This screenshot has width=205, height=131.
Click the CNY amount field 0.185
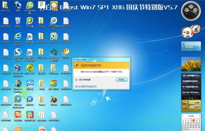pyautogui.click(x=195, y=107)
